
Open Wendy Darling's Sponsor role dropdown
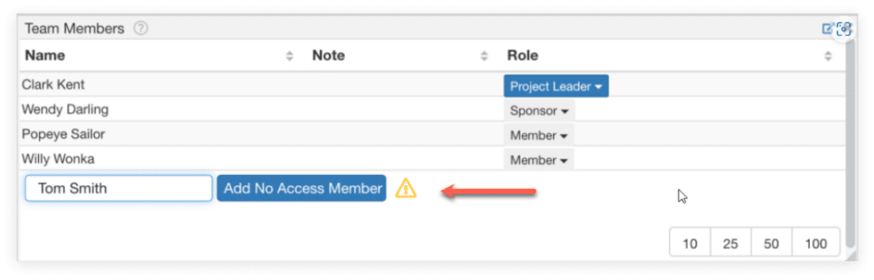click(539, 110)
